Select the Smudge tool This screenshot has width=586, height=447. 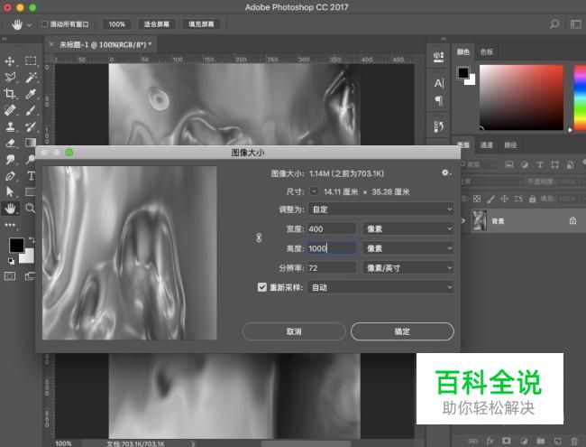pos(10,160)
